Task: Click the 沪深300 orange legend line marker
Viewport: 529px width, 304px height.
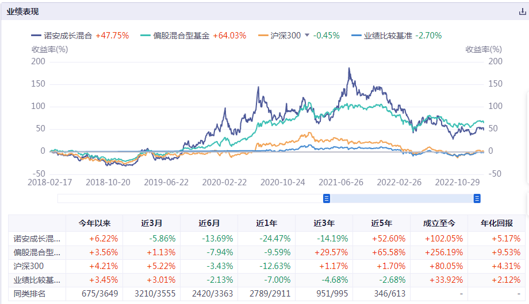Action: (263, 36)
